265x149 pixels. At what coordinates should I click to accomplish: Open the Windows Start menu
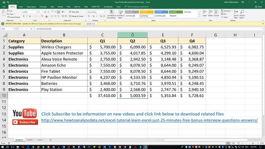coord(2,147)
